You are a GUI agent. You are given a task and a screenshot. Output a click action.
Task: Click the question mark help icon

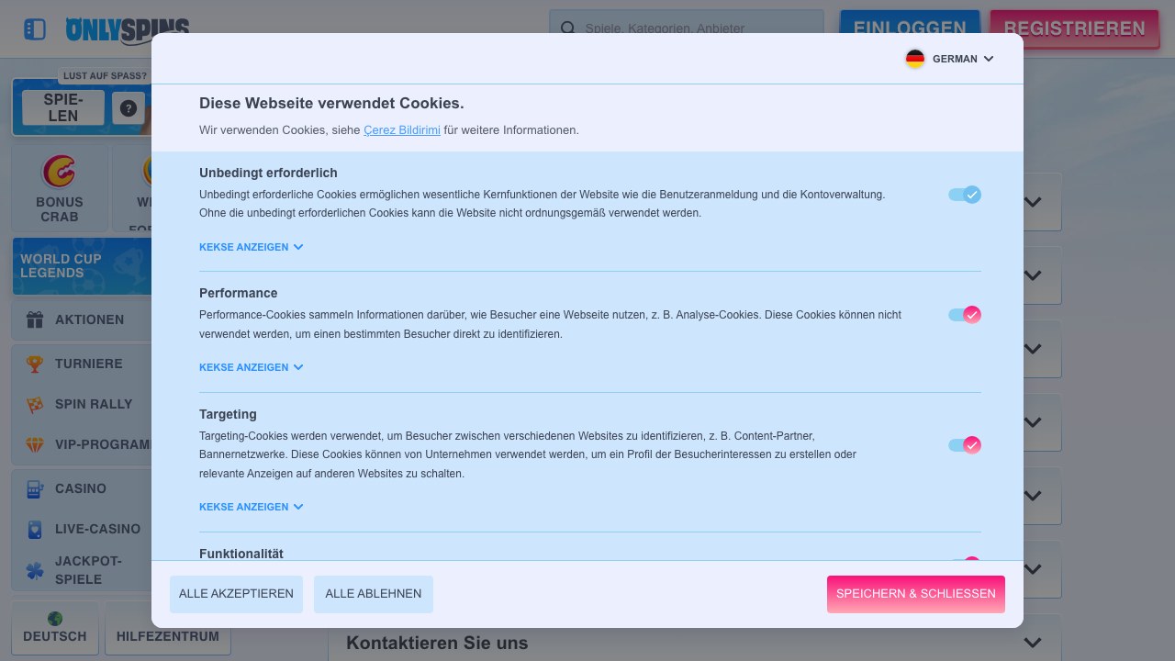click(129, 108)
